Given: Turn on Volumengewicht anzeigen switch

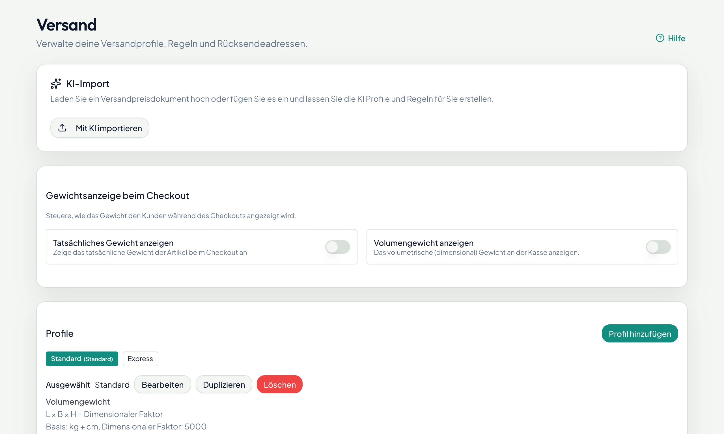Looking at the screenshot, I should [x=658, y=247].
